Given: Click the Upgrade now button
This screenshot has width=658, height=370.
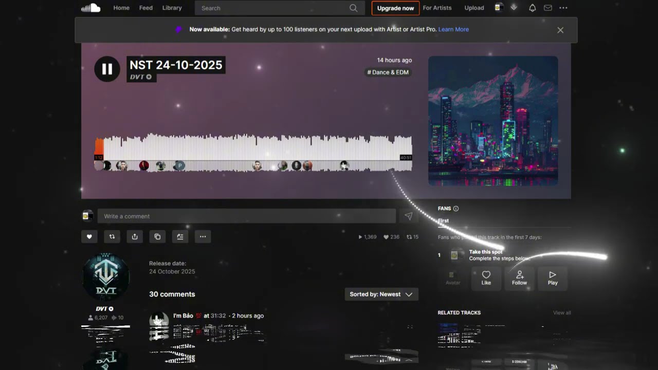Looking at the screenshot, I should 395,8.
